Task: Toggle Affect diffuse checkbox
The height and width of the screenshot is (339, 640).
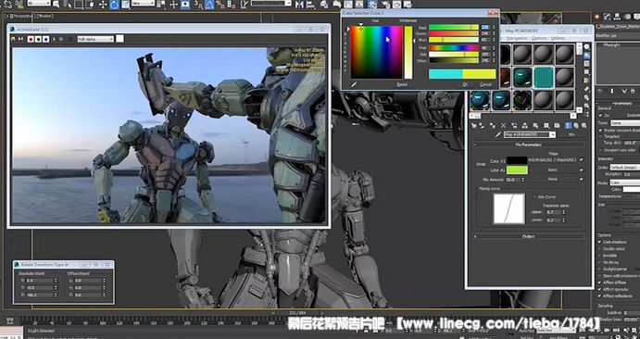Action: (x=600, y=282)
